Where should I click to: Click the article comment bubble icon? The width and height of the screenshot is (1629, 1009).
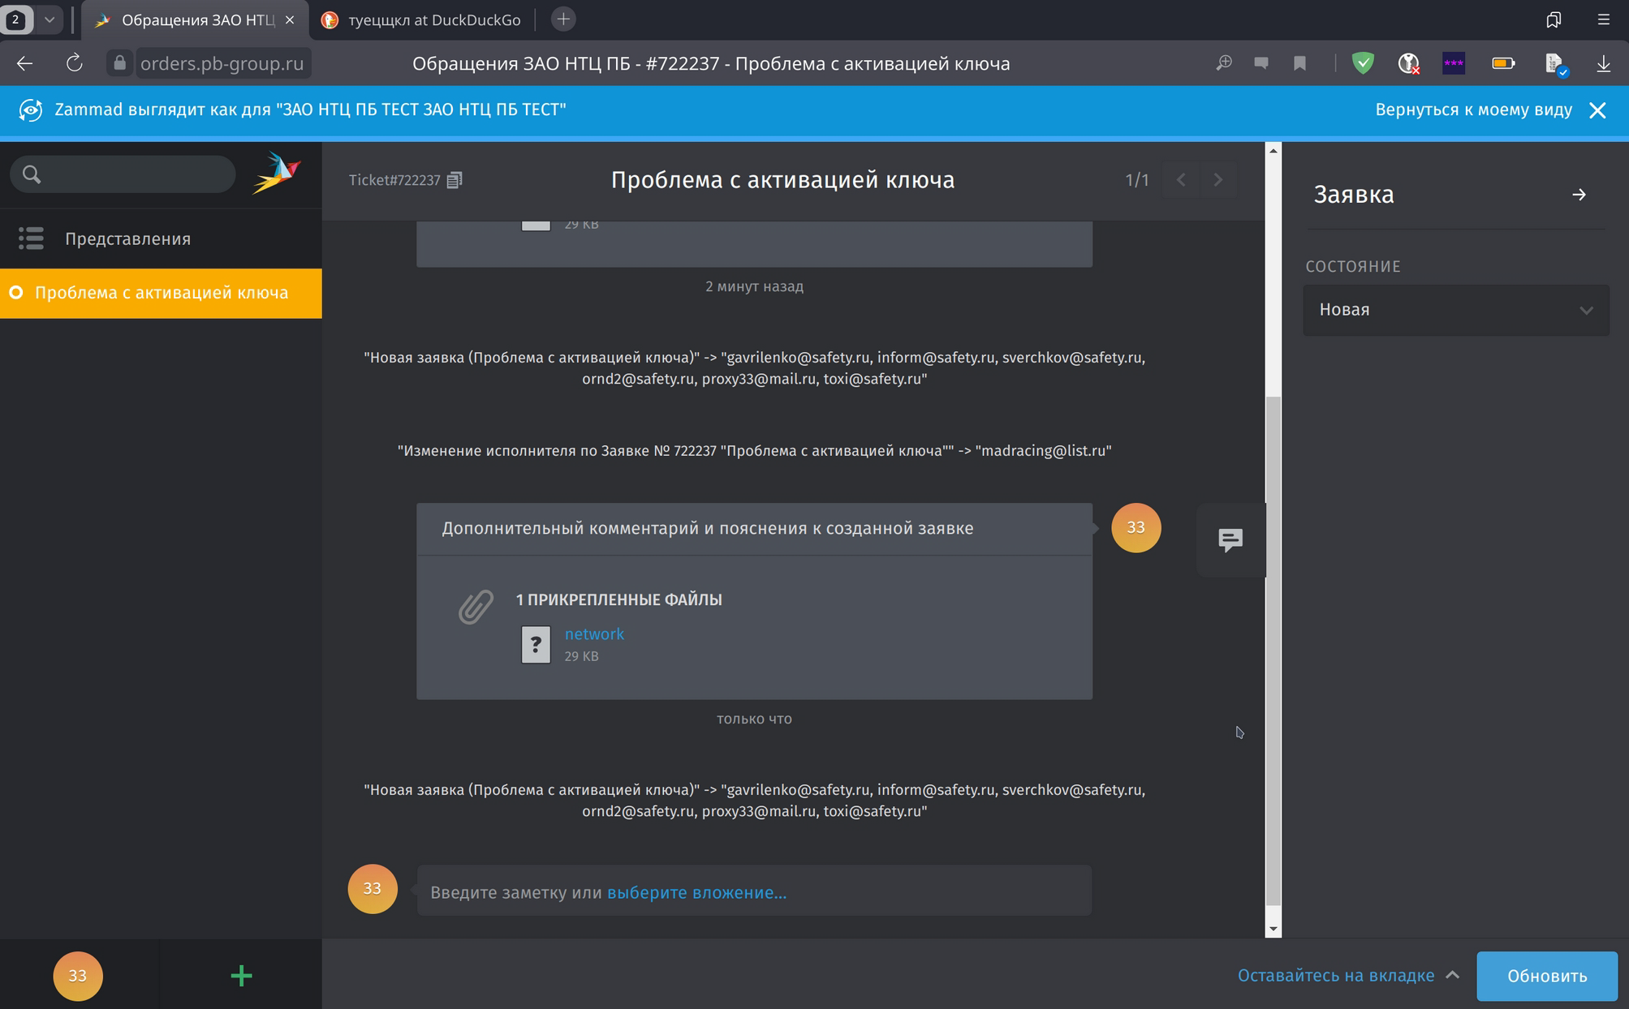coord(1230,539)
